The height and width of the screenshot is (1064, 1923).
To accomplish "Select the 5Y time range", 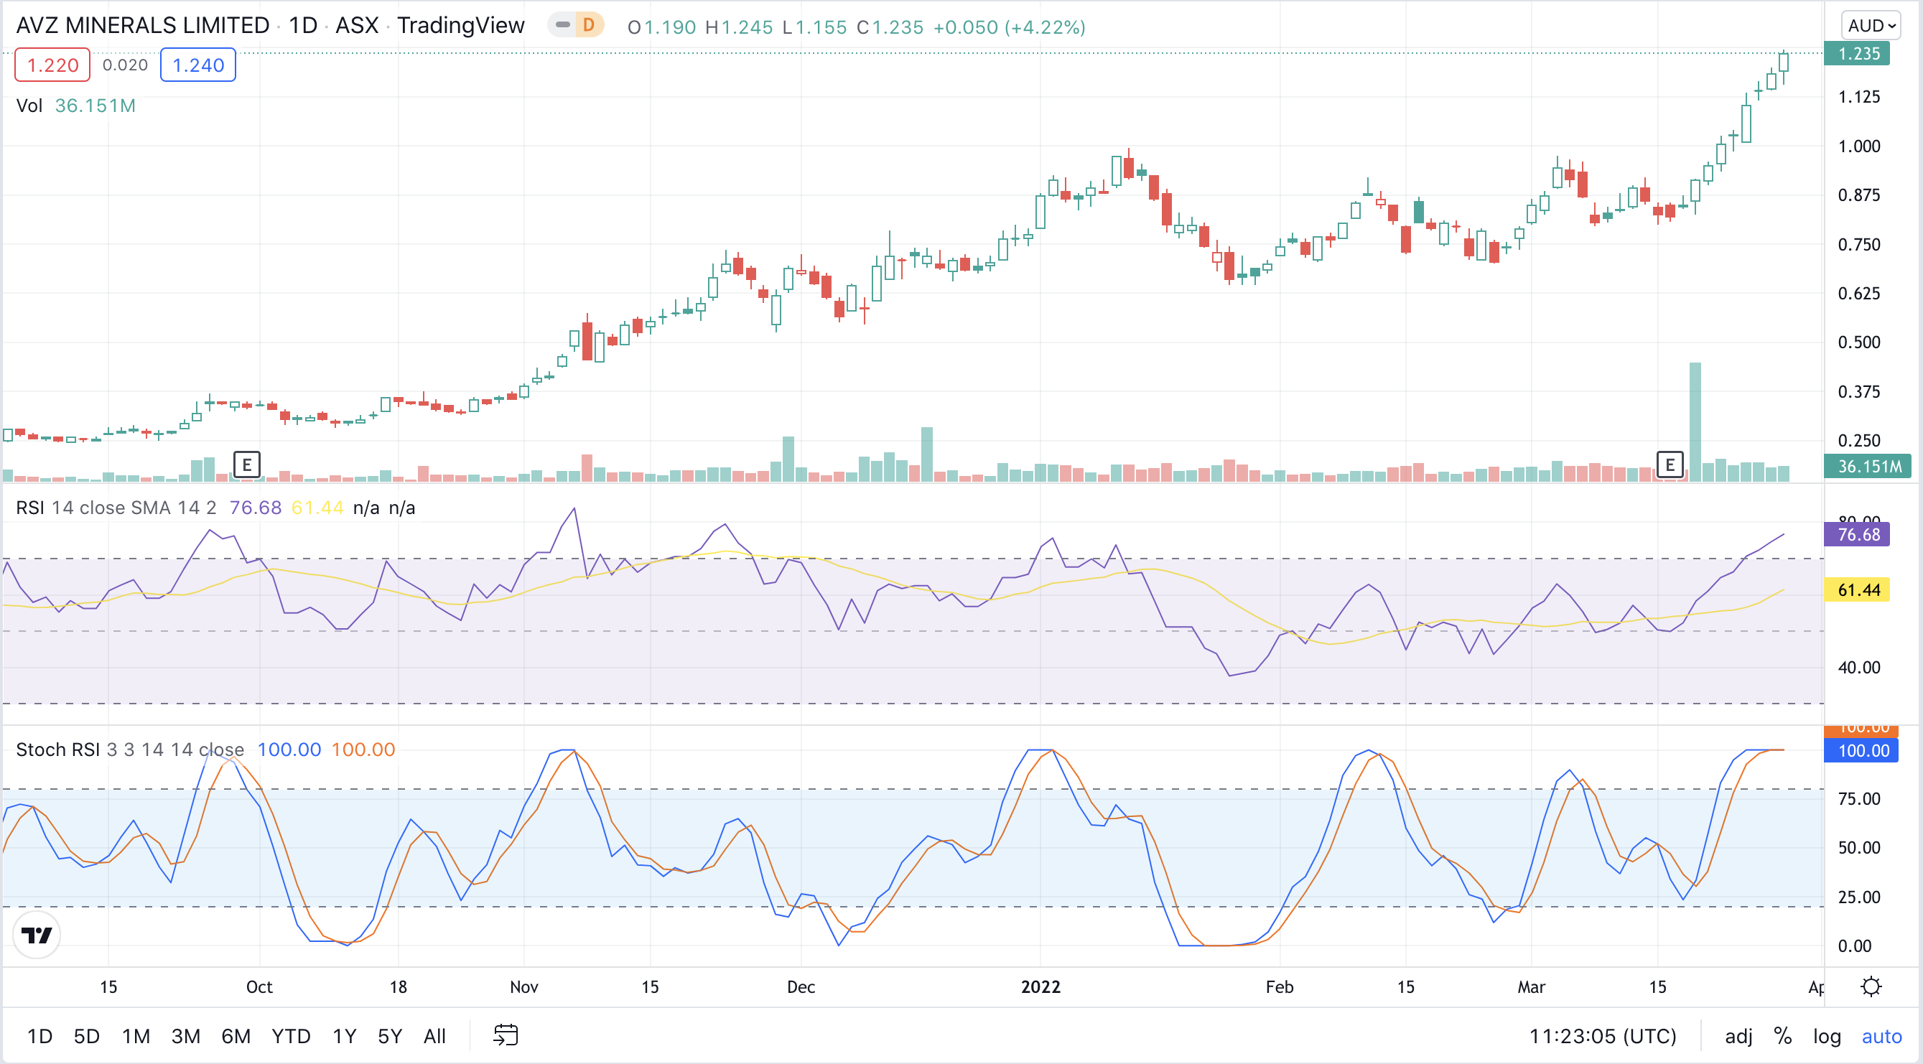I will (389, 1036).
